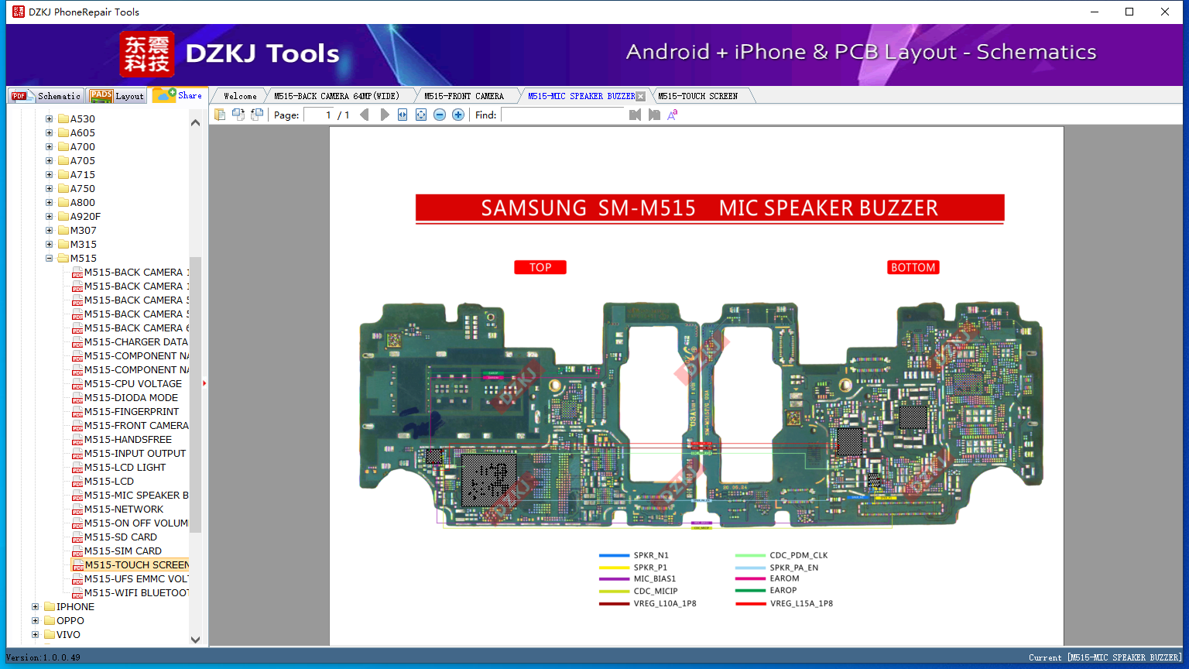Expand the VIVO folder node
This screenshot has height=669, width=1189.
click(x=35, y=635)
